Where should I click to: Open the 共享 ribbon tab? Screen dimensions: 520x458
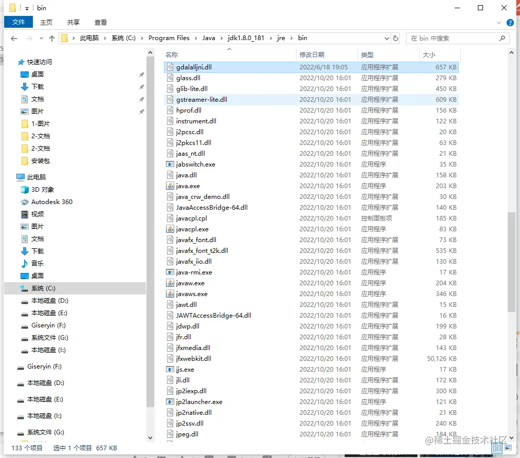pyautogui.click(x=73, y=22)
